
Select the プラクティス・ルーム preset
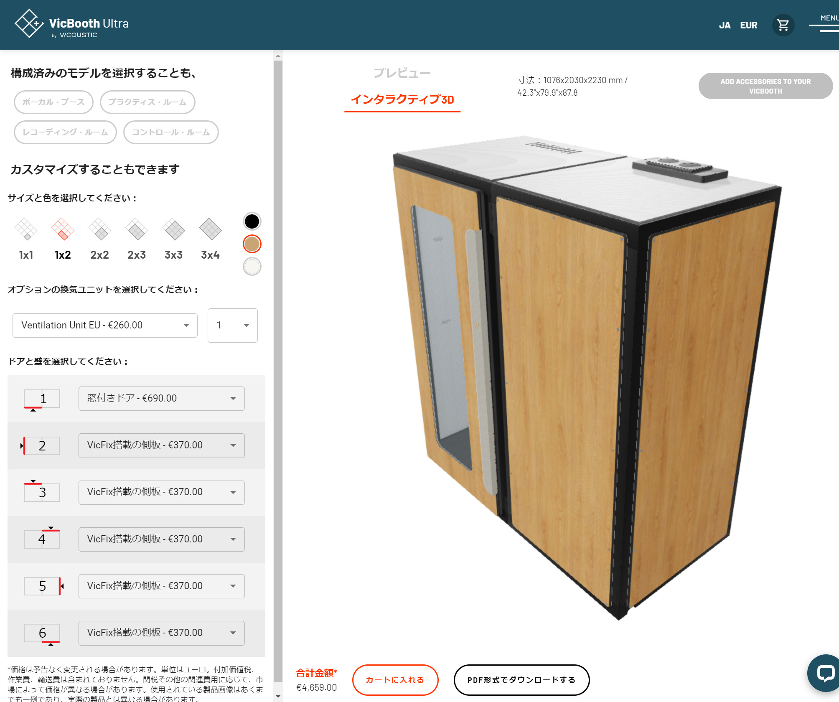[147, 102]
